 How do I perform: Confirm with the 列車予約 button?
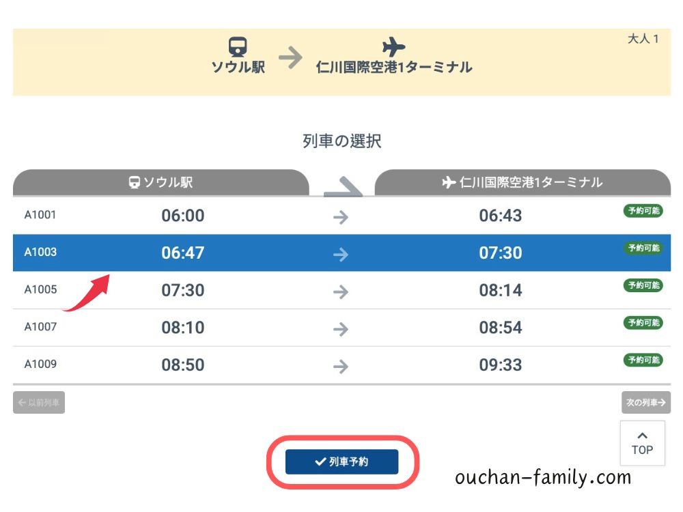click(x=342, y=461)
